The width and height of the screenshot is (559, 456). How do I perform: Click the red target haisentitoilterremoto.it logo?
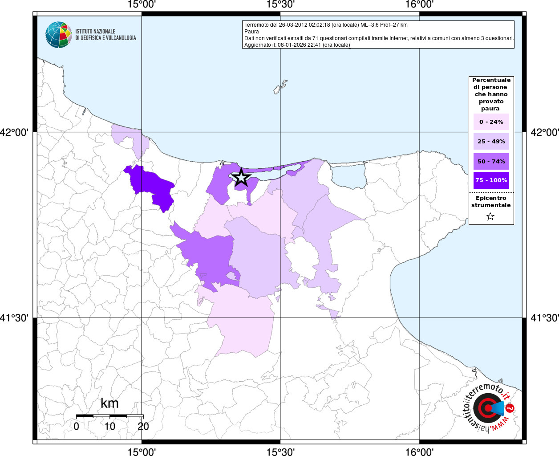[x=486, y=408]
